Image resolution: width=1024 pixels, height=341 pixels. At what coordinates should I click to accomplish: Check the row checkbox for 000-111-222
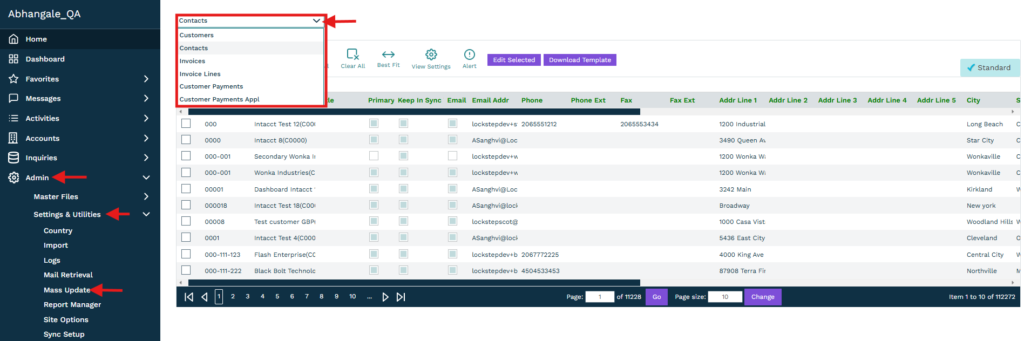pos(186,270)
